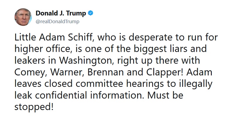Image resolution: width=234 pixels, height=122 pixels.
Task: Click the word "stopped!" ending the tweet
Action: pyautogui.click(x=34, y=107)
